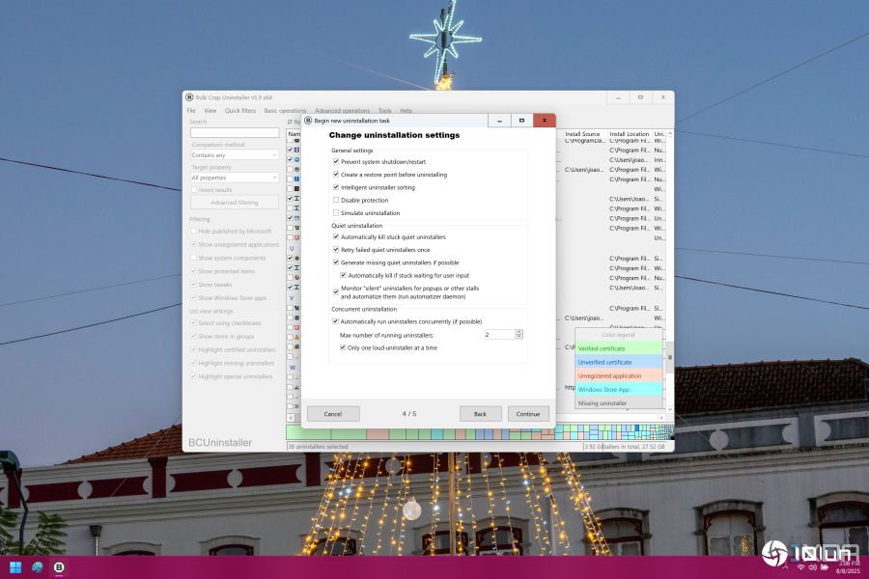The image size is (869, 579).
Task: Click the Bulk Crap Uninstaller title bar logo
Action: tap(189, 97)
